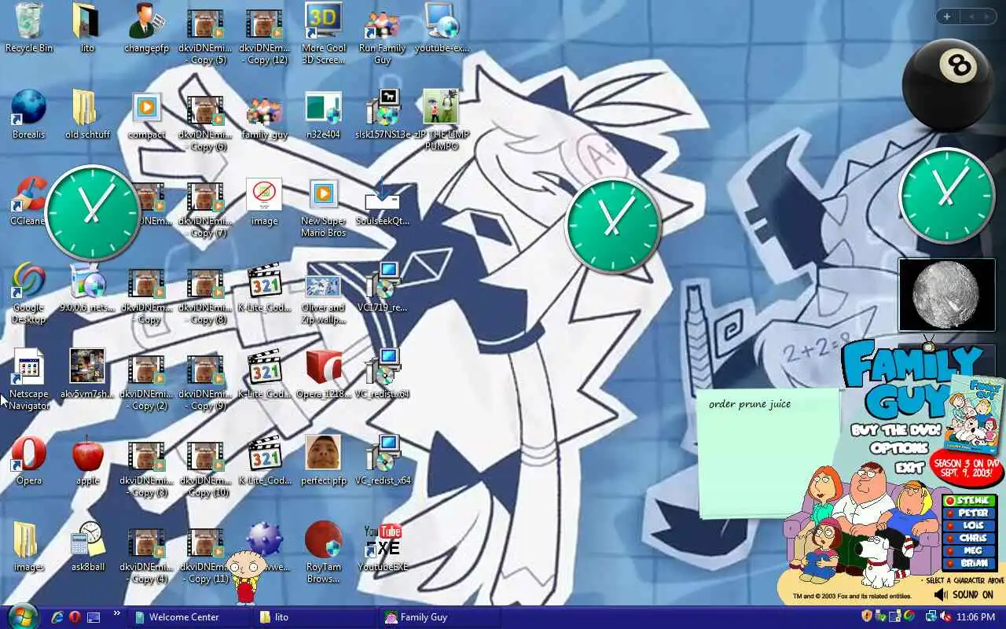Select the family_guy desktop icon
Image resolution: width=1006 pixels, height=629 pixels.
[264, 112]
